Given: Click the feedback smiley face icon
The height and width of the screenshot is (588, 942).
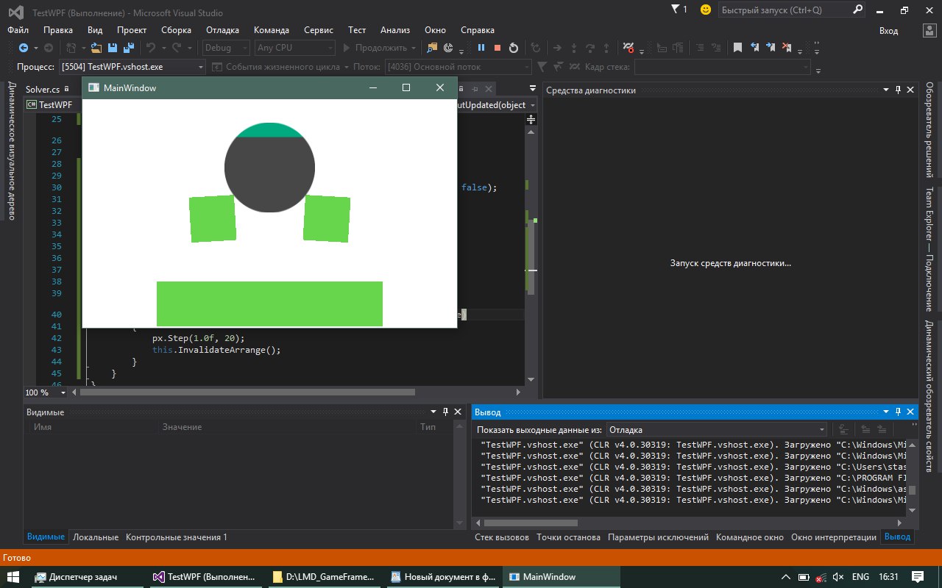Looking at the screenshot, I should point(706,10).
